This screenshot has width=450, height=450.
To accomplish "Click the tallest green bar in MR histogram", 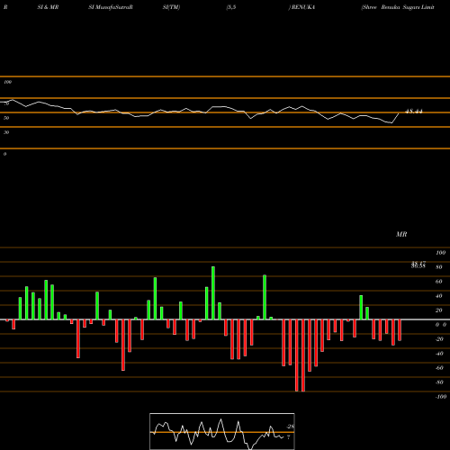I will coord(213,292).
